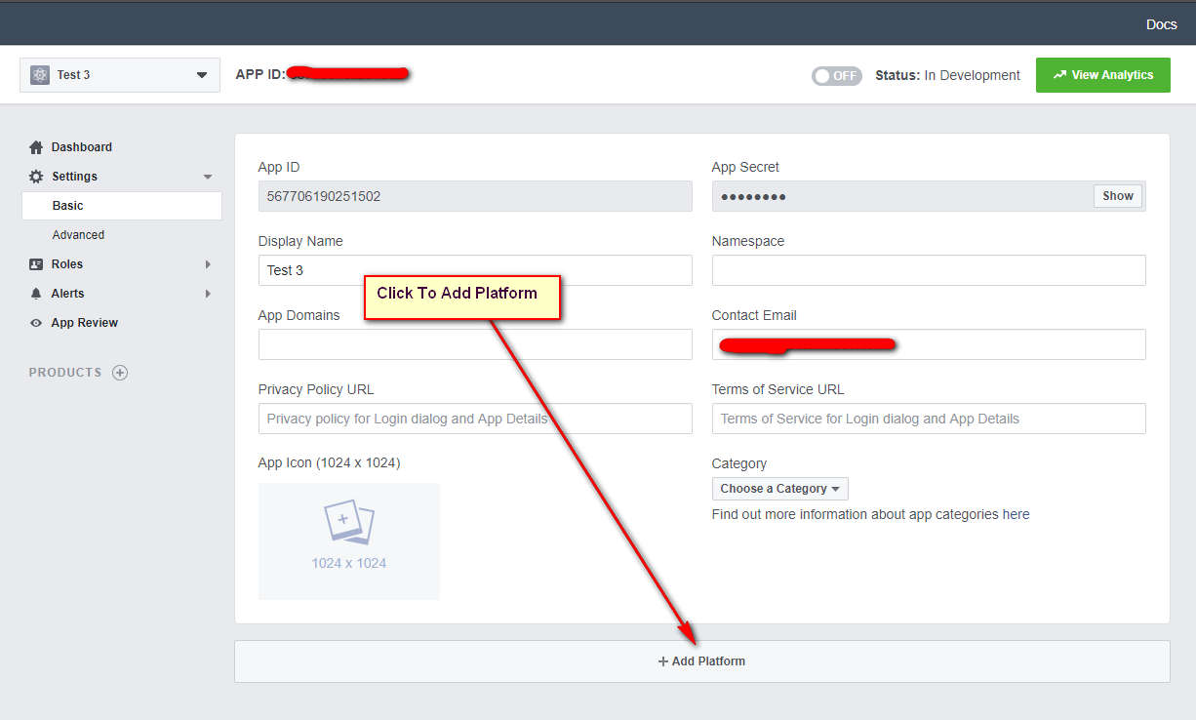Screen dimensions: 1196x720
Task: Upload image via App Icon placeholder
Action: click(x=348, y=541)
